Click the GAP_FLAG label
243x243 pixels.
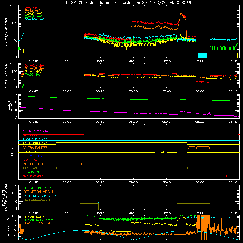[x=30, y=135]
